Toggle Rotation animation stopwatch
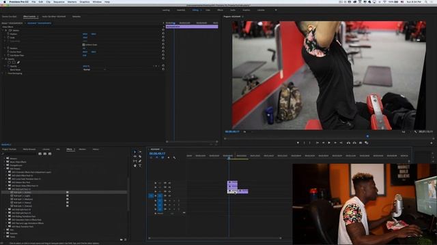This screenshot has width=437, height=245. pos(8,48)
